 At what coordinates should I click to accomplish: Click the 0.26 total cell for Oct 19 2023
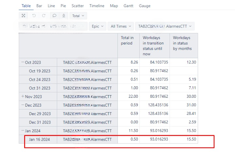(x=129, y=71)
